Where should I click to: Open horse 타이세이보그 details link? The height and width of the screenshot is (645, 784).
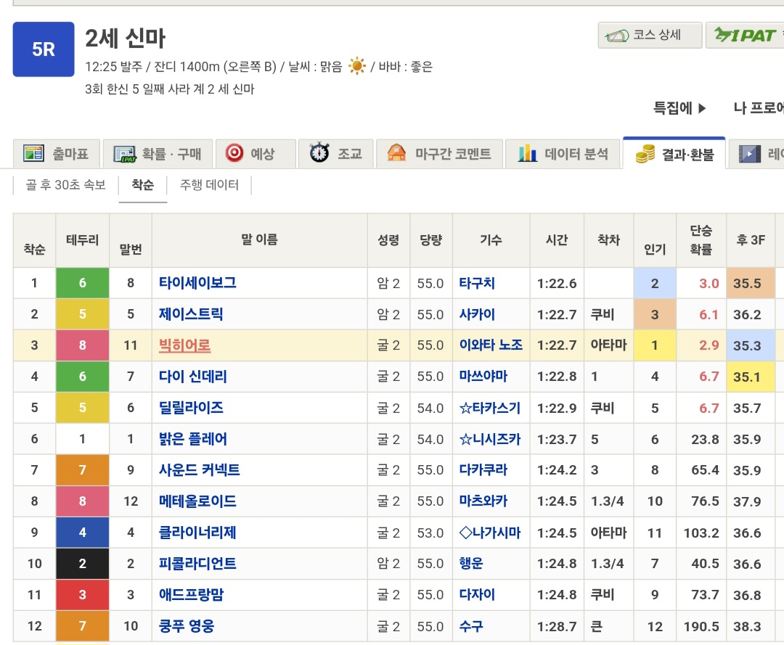click(x=197, y=283)
